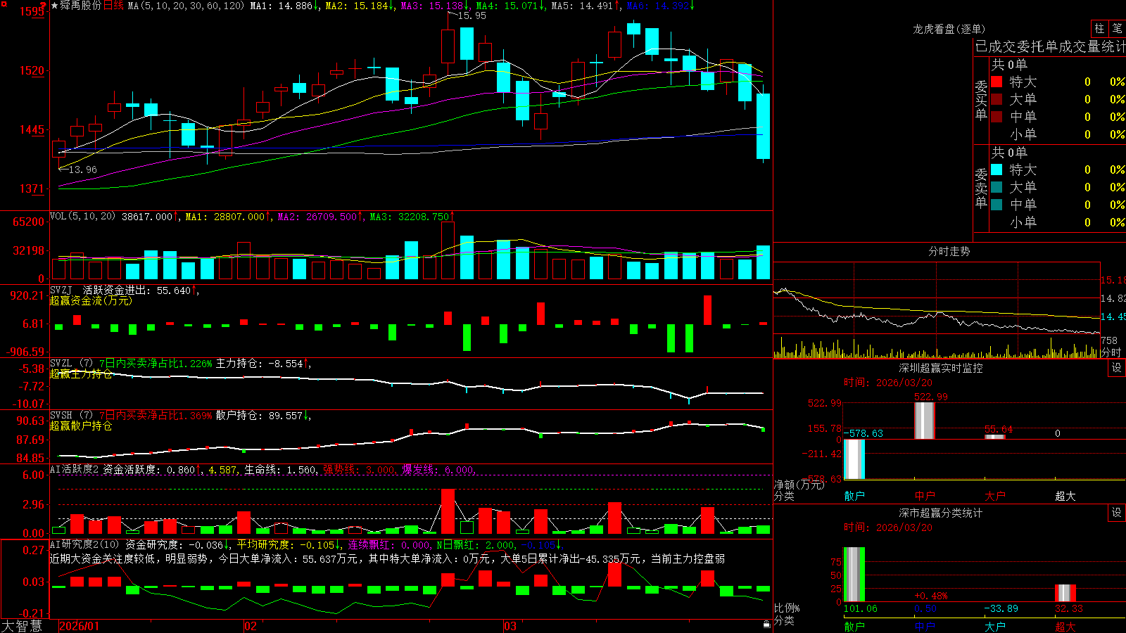The image size is (1126, 633).
Task: Click the white 超大 label in 深圳超赢实时监控
Action: pyautogui.click(x=1065, y=496)
